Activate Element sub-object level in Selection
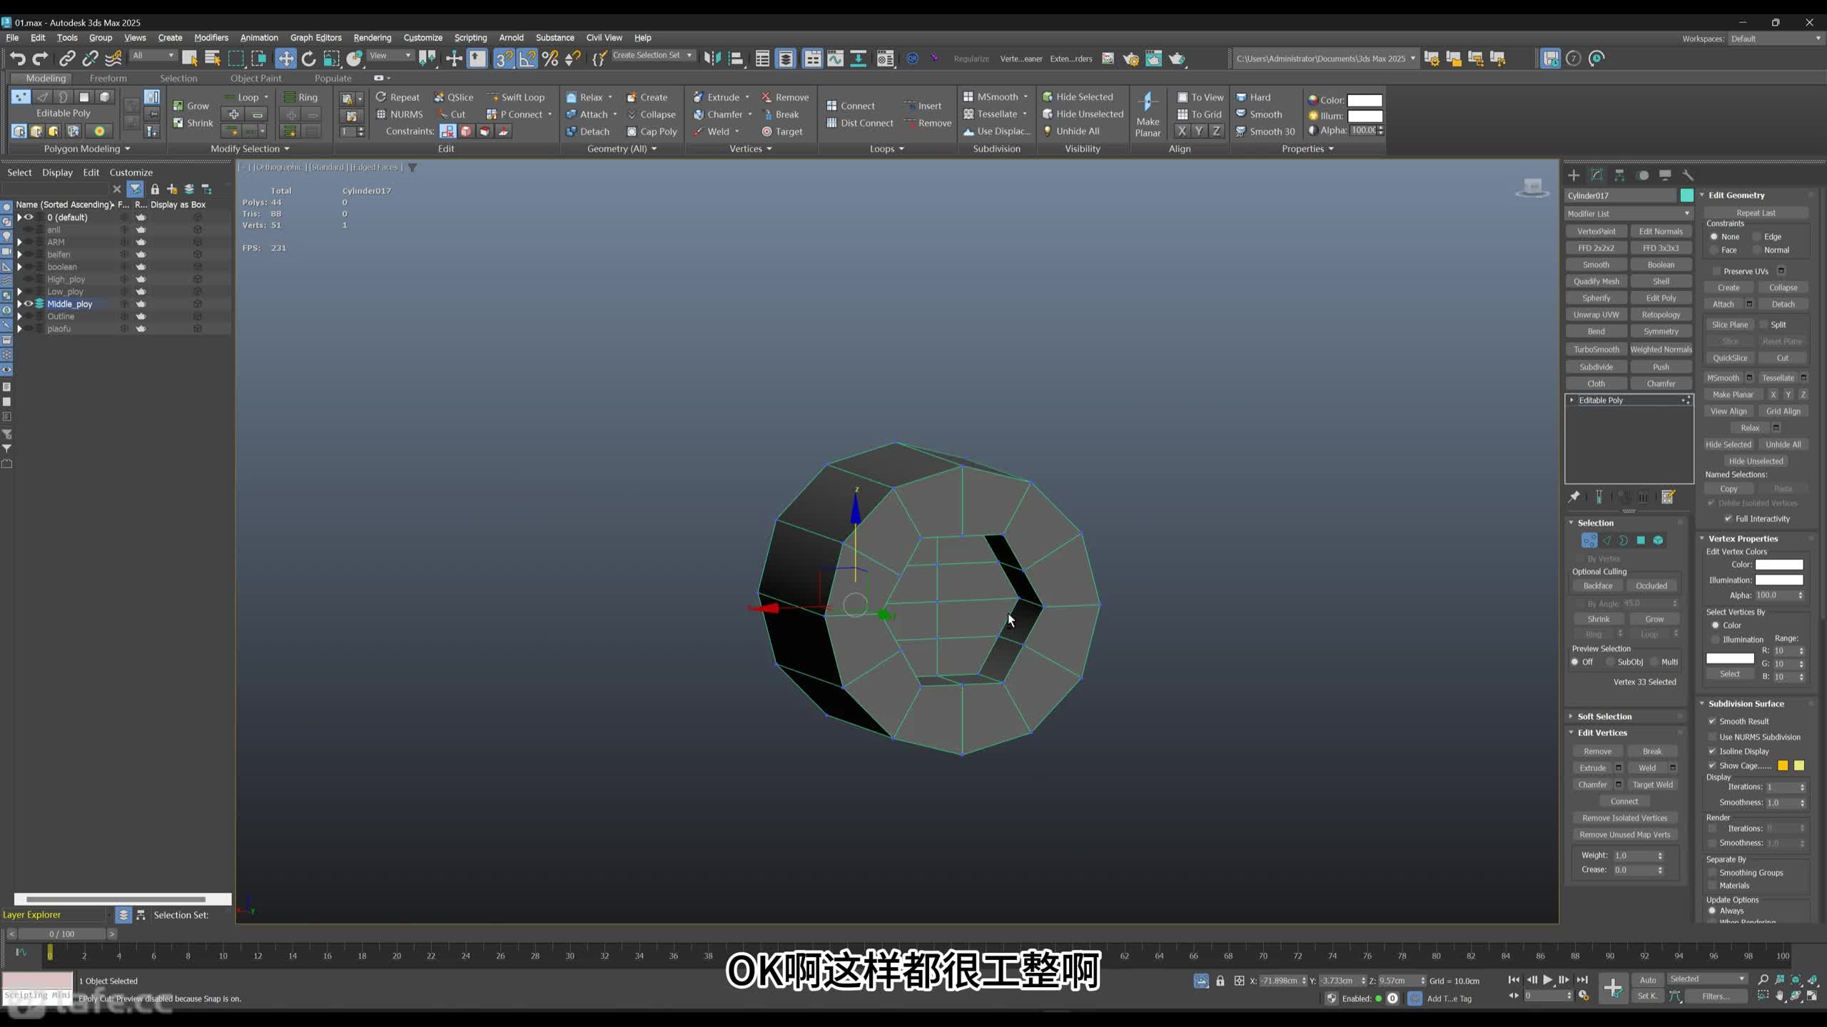1827x1027 pixels. [x=1658, y=541]
